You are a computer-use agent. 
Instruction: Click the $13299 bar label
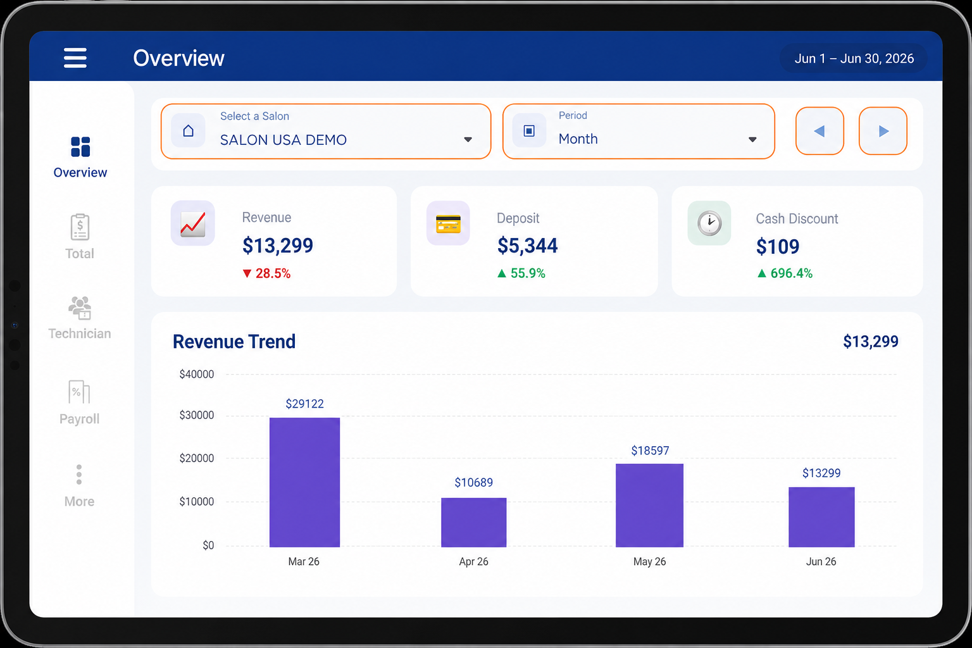tap(821, 473)
